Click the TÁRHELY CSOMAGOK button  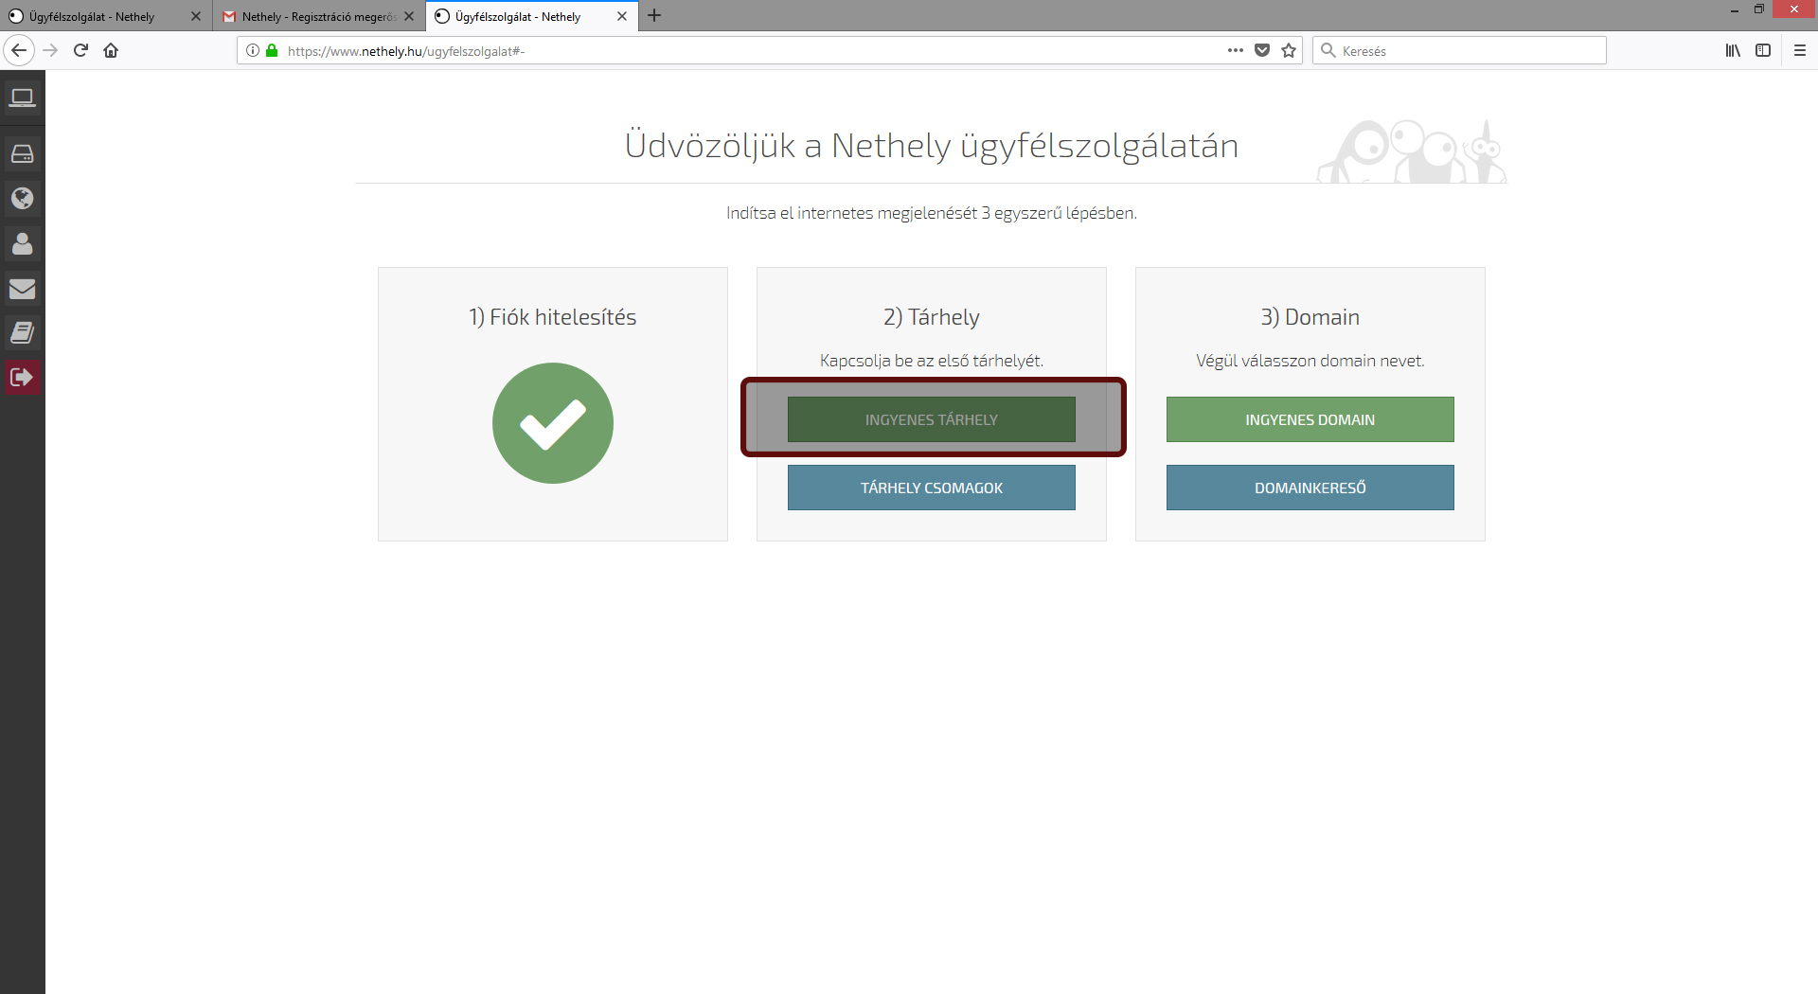(x=931, y=488)
